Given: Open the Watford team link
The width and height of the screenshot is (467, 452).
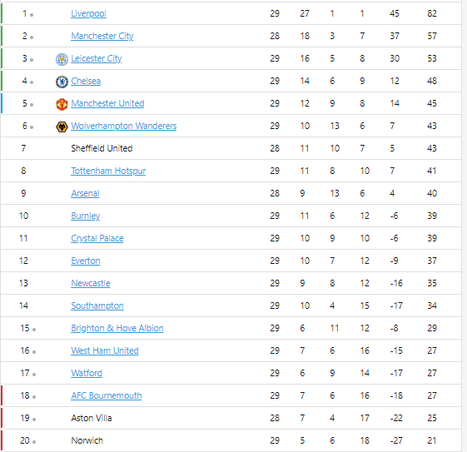Looking at the screenshot, I should [87, 374].
